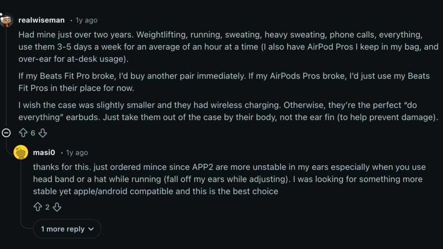Downvote masi0's reply
Screen dimensions: 443x249
pos(57,207)
